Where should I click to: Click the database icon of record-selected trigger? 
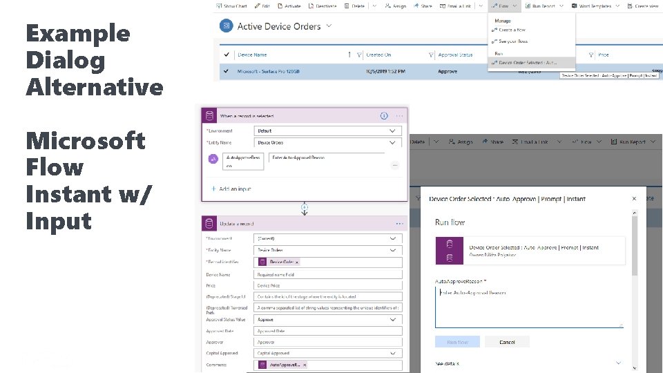209,115
